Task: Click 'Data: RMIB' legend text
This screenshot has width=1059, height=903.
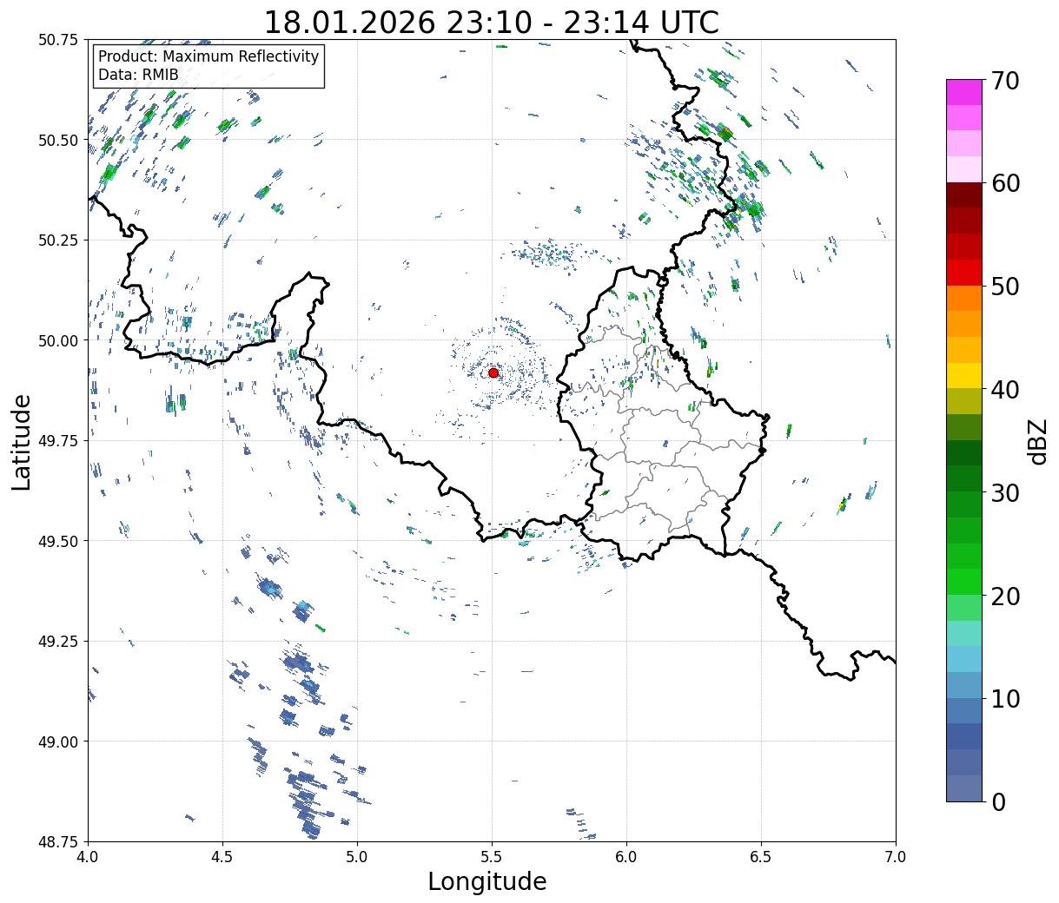Action: pos(138,75)
